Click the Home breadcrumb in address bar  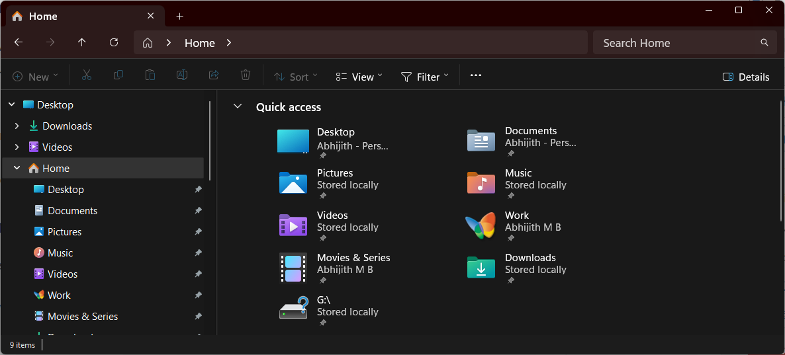click(x=199, y=43)
